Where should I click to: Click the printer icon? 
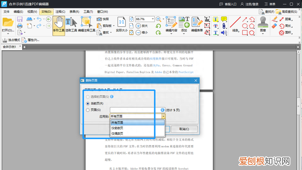click(x=20, y=25)
